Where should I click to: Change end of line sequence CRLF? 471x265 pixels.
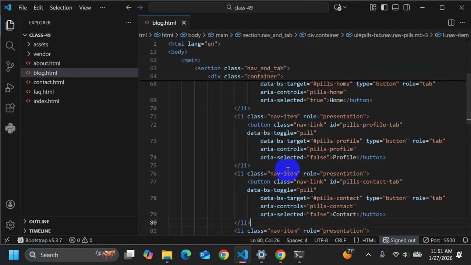(340, 240)
